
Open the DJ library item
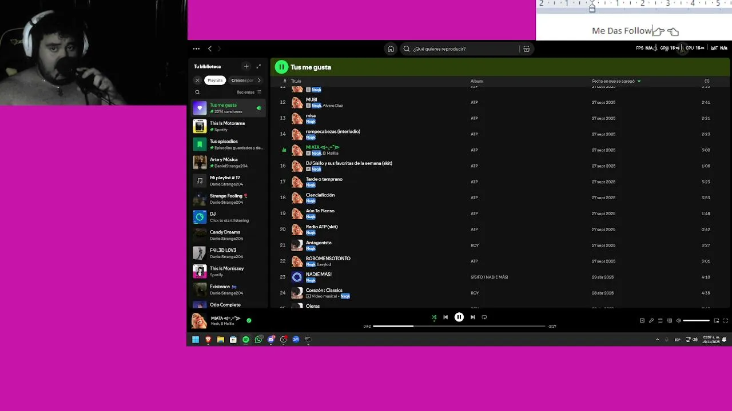coord(228,217)
